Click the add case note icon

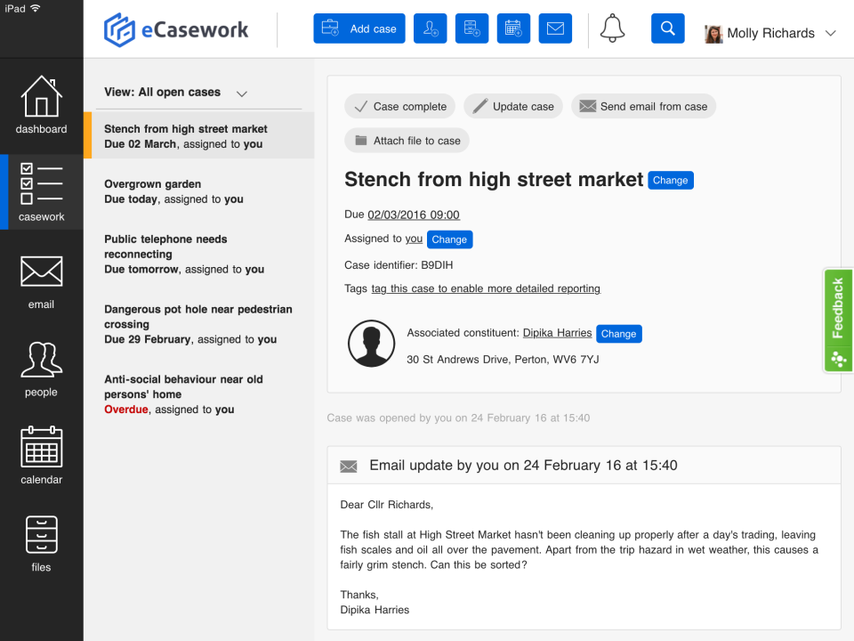coord(471,28)
